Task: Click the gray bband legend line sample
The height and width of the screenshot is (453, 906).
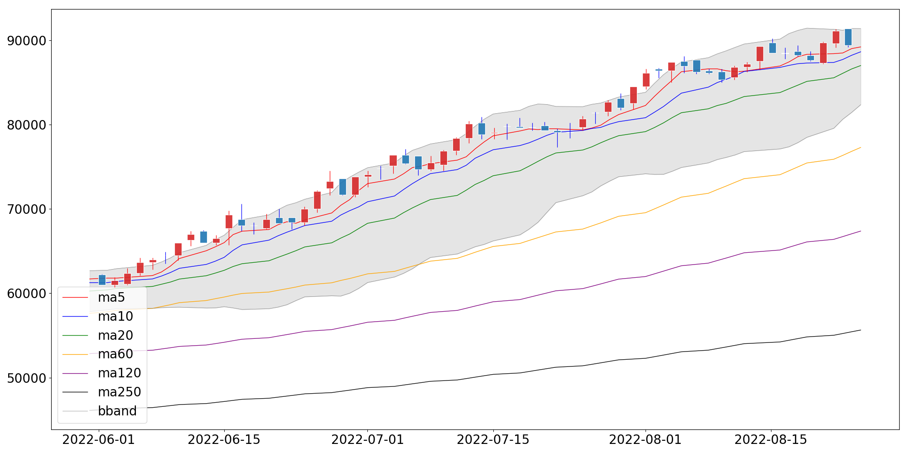Action: tap(75, 411)
